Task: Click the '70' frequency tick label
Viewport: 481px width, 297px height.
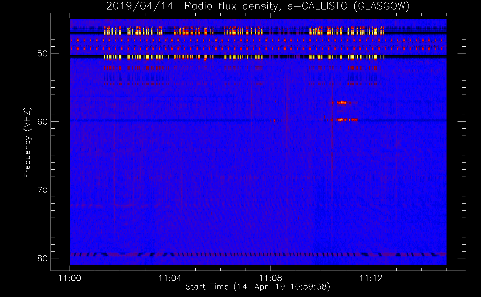Action: [x=43, y=190]
